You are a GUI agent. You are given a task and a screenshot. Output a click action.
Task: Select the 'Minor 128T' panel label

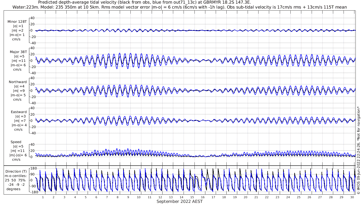tap(17, 22)
